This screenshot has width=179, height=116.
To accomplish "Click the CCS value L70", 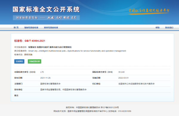I will (x=42, y=72).
